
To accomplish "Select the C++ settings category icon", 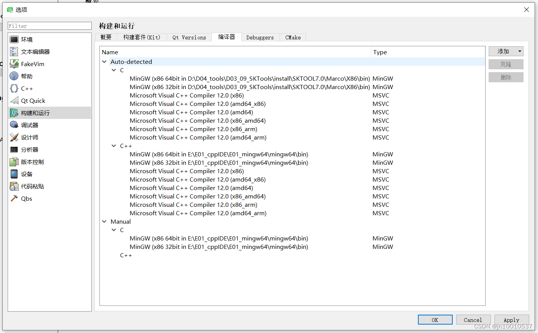I will [x=14, y=88].
